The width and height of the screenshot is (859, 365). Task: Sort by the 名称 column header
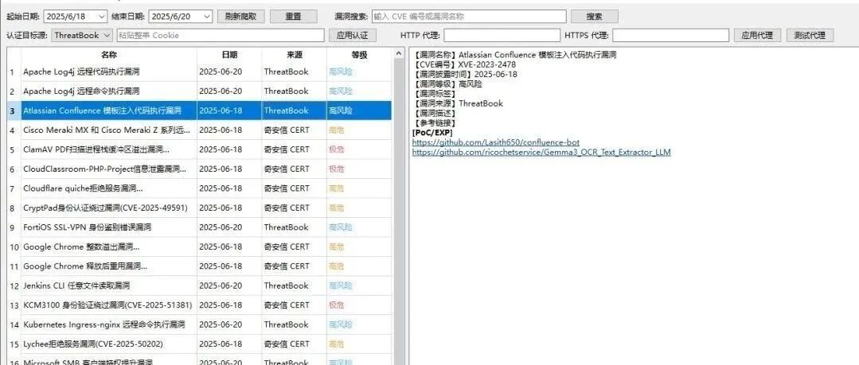click(x=109, y=55)
